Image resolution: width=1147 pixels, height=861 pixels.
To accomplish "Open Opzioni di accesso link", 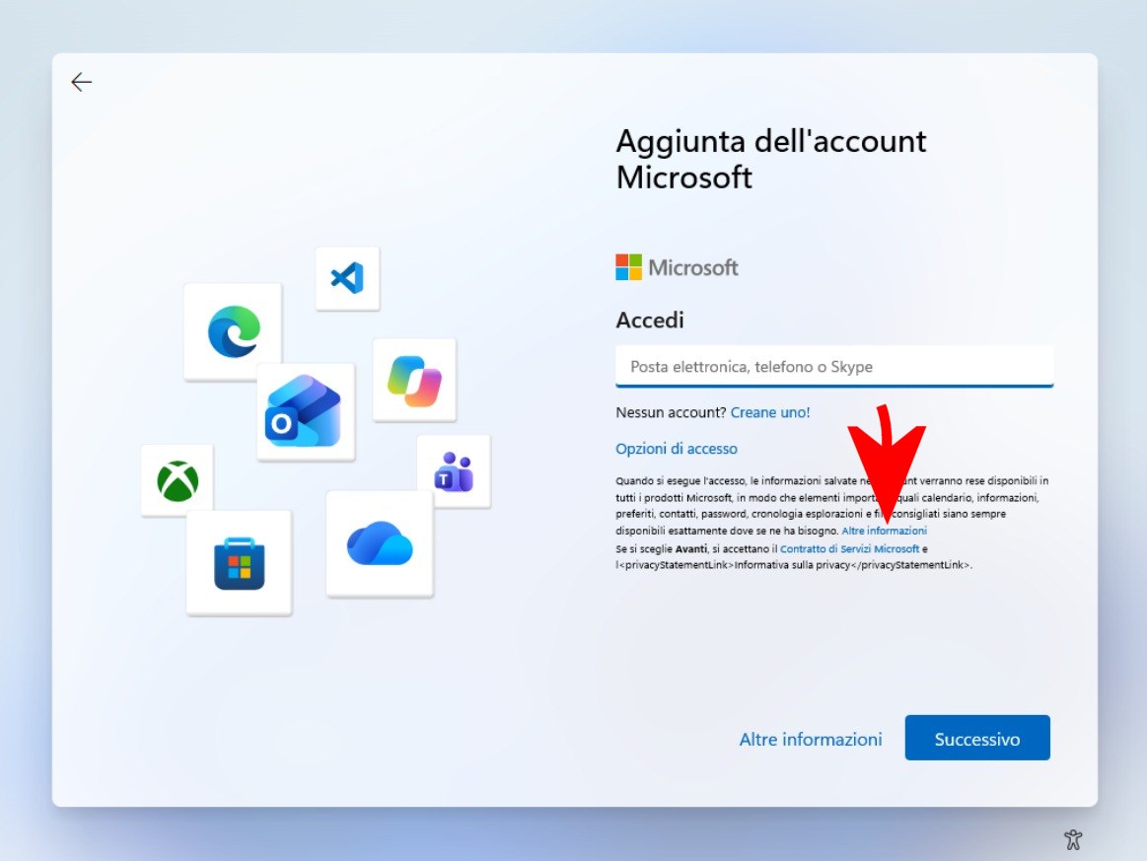I will pos(676,449).
